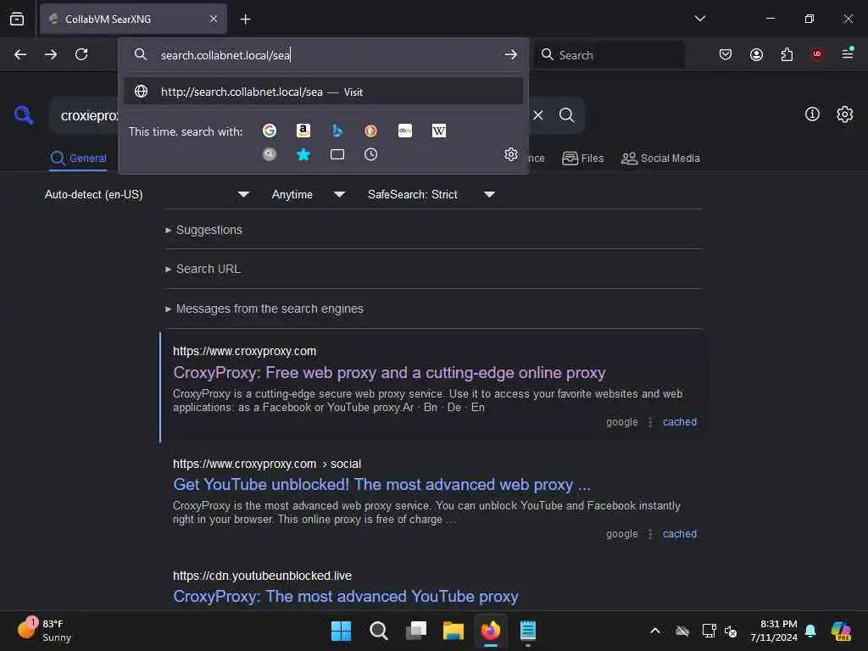Open Firefox account icon
This screenshot has height=651, width=868.
point(756,54)
